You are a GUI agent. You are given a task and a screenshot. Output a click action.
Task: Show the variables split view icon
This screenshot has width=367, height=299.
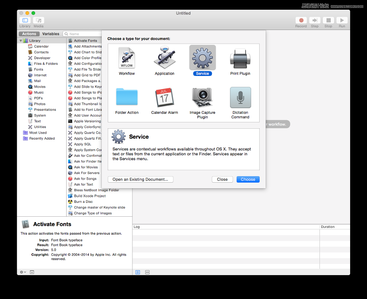pyautogui.click(x=147, y=272)
